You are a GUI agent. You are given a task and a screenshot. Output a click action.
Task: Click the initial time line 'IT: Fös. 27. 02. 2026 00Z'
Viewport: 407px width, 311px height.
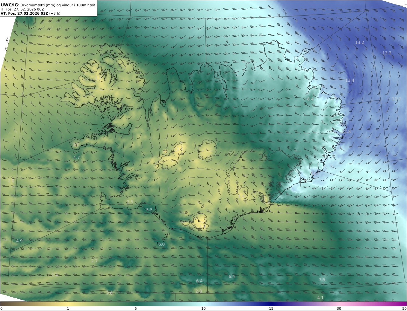[x=22, y=9]
